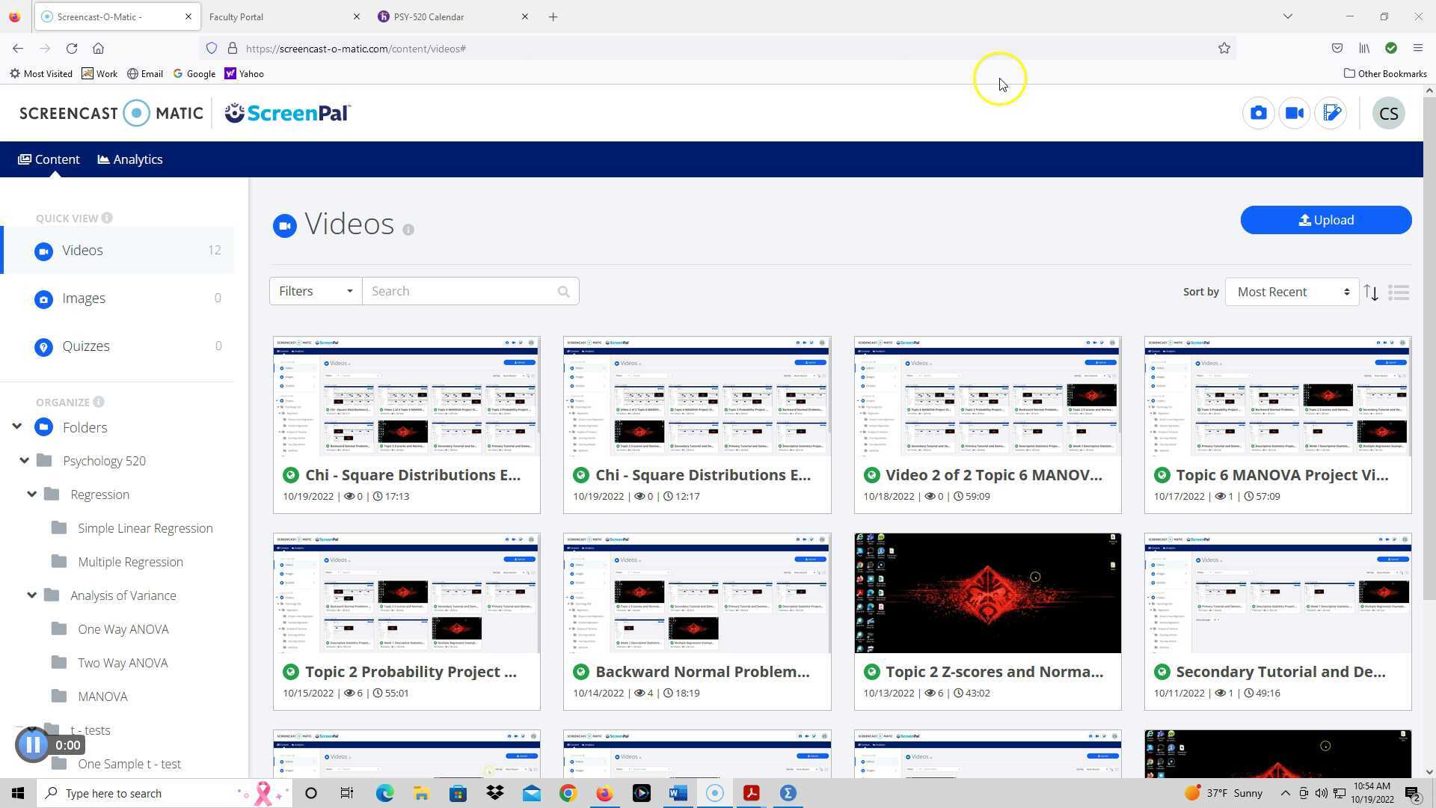This screenshot has height=808, width=1436.
Task: Open the CS account avatar menu
Action: (x=1389, y=114)
